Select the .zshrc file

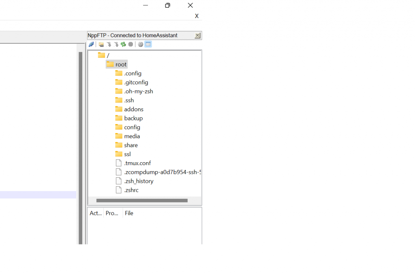tap(127, 190)
